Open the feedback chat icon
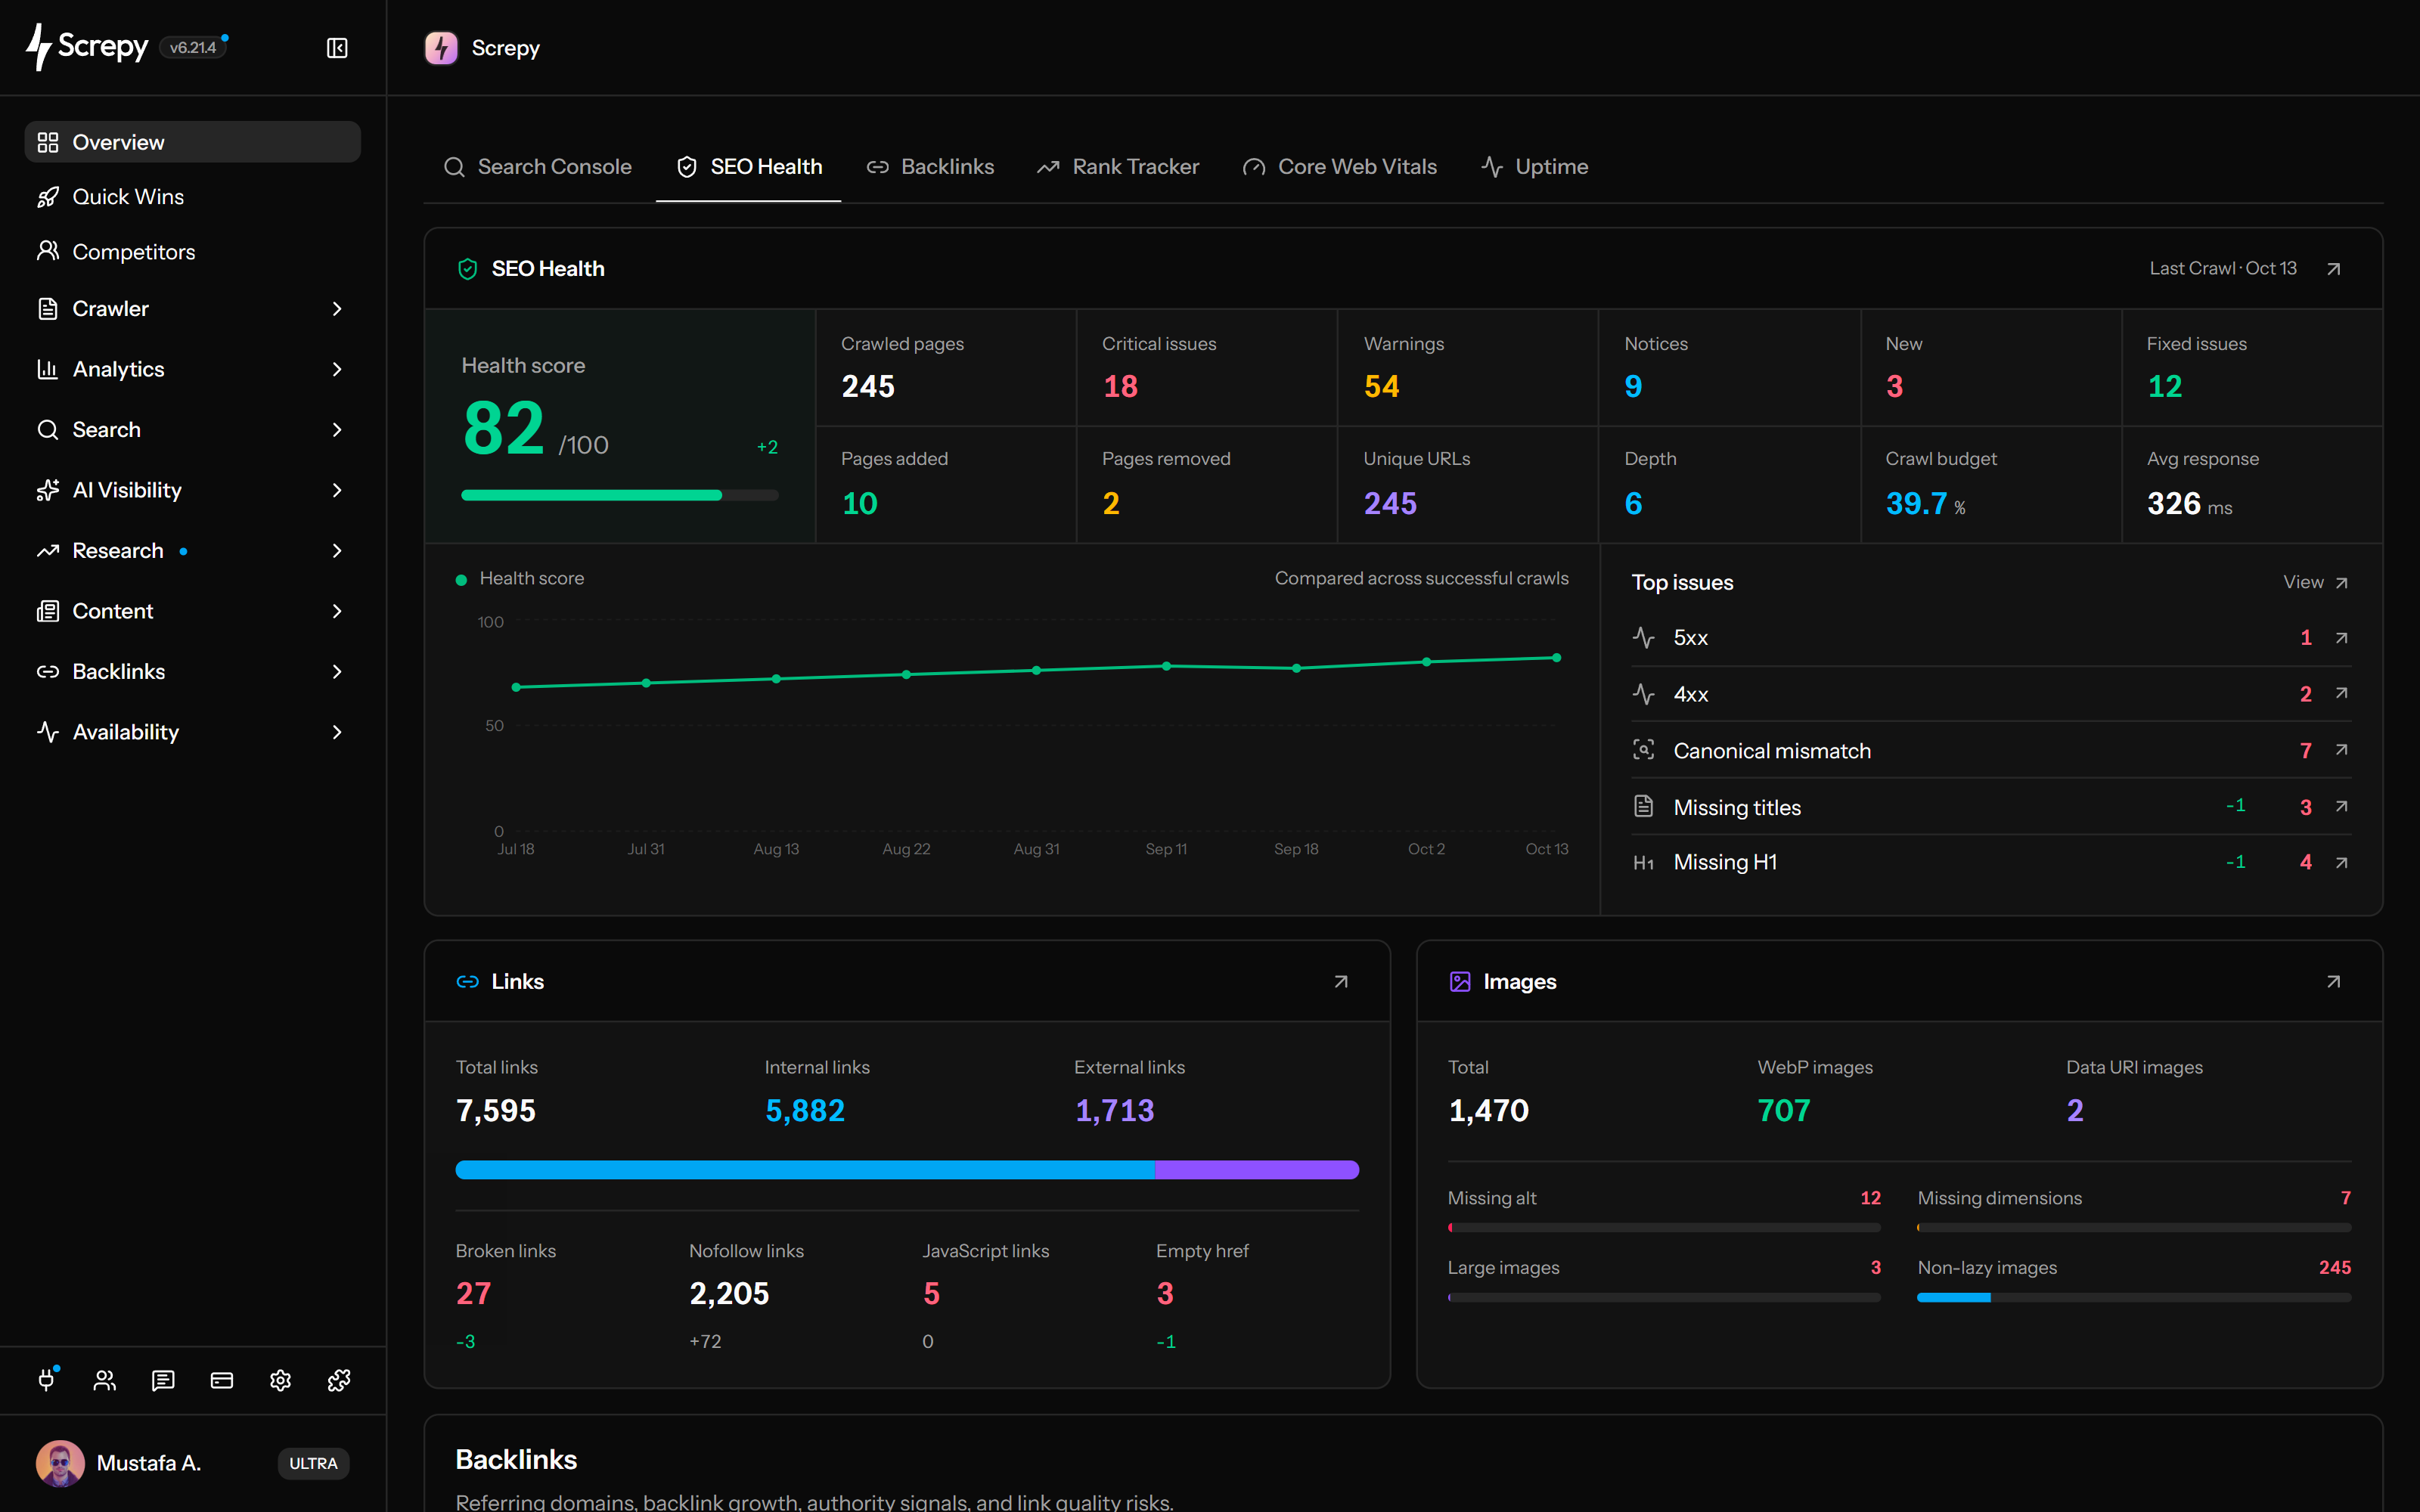Screen dimensions: 2420x1512 tap(163, 1380)
